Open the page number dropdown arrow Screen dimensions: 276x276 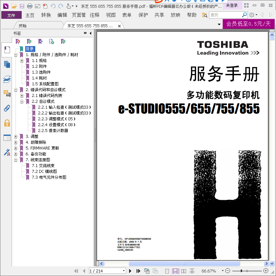click(x=124, y=271)
